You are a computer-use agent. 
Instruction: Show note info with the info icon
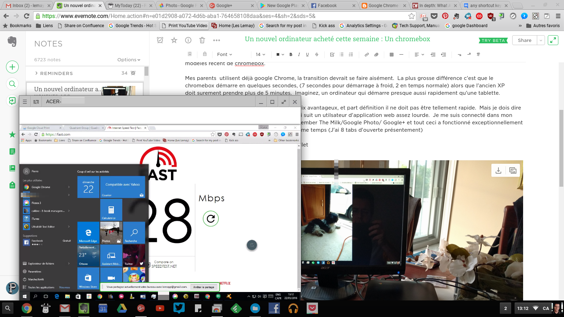[188, 40]
